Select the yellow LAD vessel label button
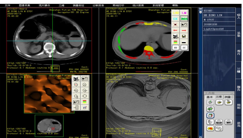 pos(176,13)
